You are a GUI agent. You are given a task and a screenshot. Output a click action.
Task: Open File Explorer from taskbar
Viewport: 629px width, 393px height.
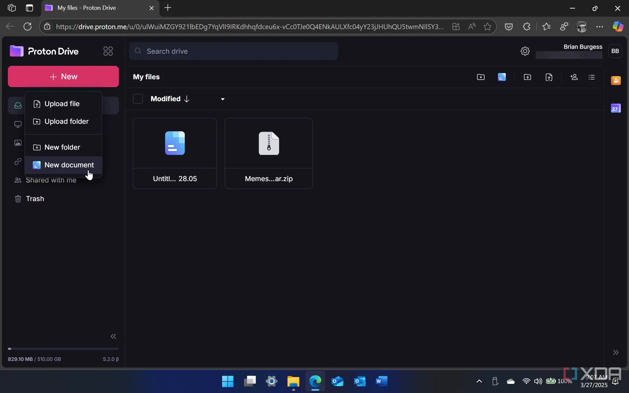(293, 381)
